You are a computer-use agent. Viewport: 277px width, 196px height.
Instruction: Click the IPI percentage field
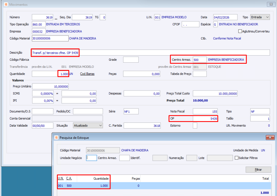point(43,101)
